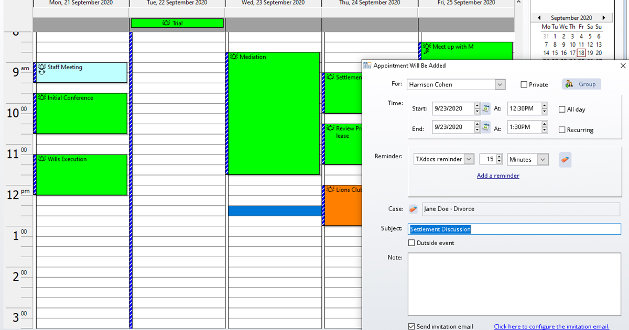Image resolution: width=629 pixels, height=330 pixels.
Task: Click the Add a reminder link
Action: tap(498, 176)
